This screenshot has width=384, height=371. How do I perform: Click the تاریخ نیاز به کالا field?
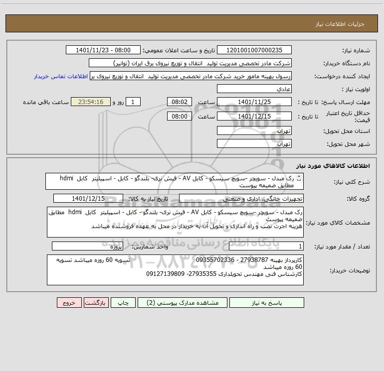click(88, 199)
